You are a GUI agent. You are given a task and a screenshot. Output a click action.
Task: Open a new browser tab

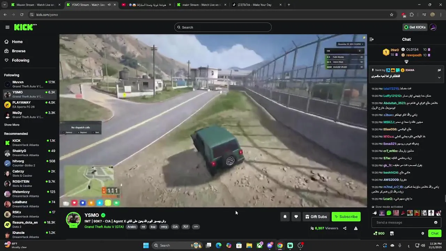(289, 5)
